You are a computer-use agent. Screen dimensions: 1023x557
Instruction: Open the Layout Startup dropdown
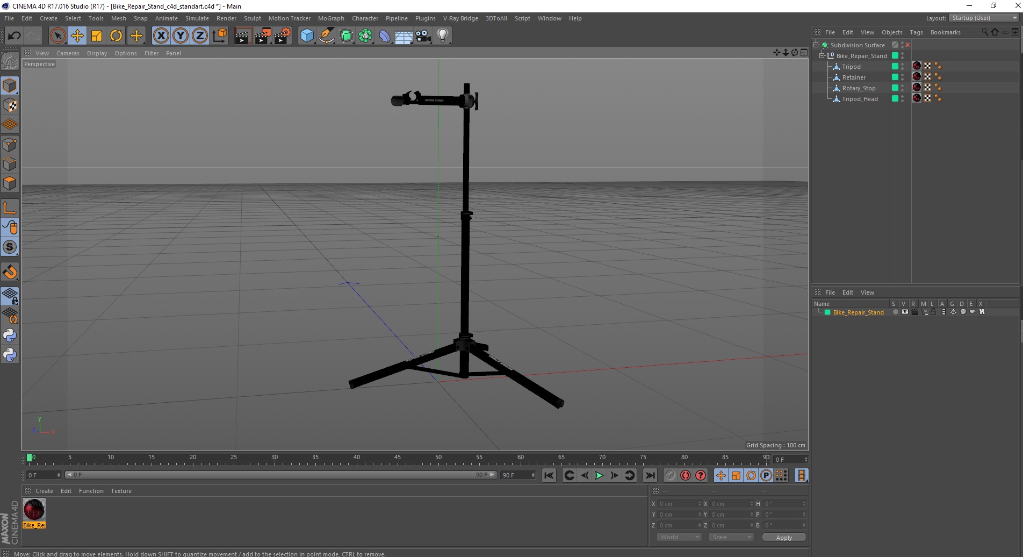(x=985, y=18)
